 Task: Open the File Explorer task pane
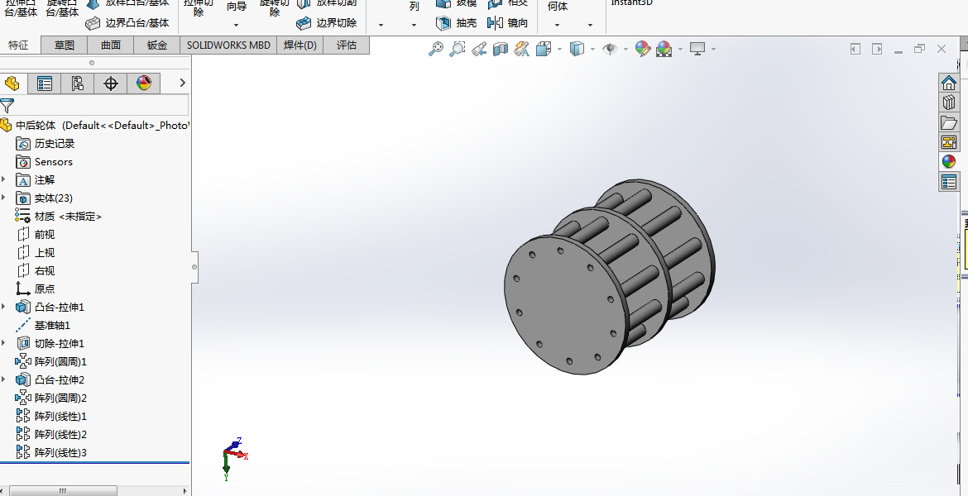coord(949,122)
